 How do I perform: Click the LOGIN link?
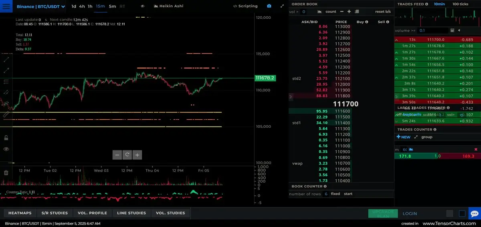[410, 213]
